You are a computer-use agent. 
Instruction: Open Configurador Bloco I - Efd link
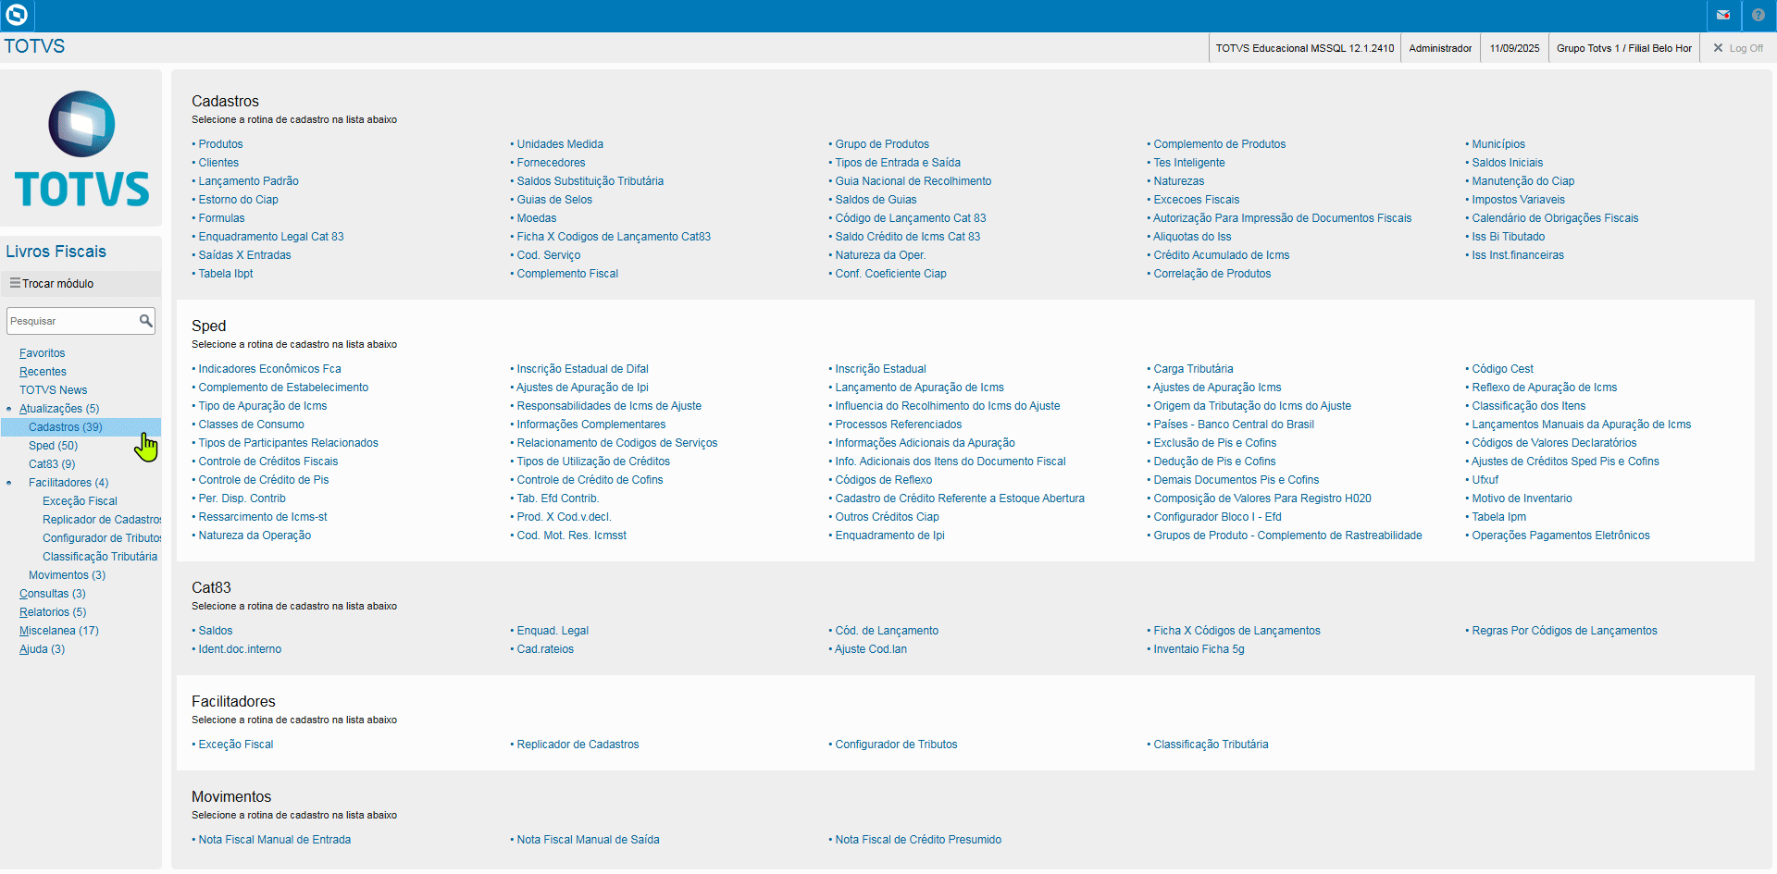(x=1217, y=517)
